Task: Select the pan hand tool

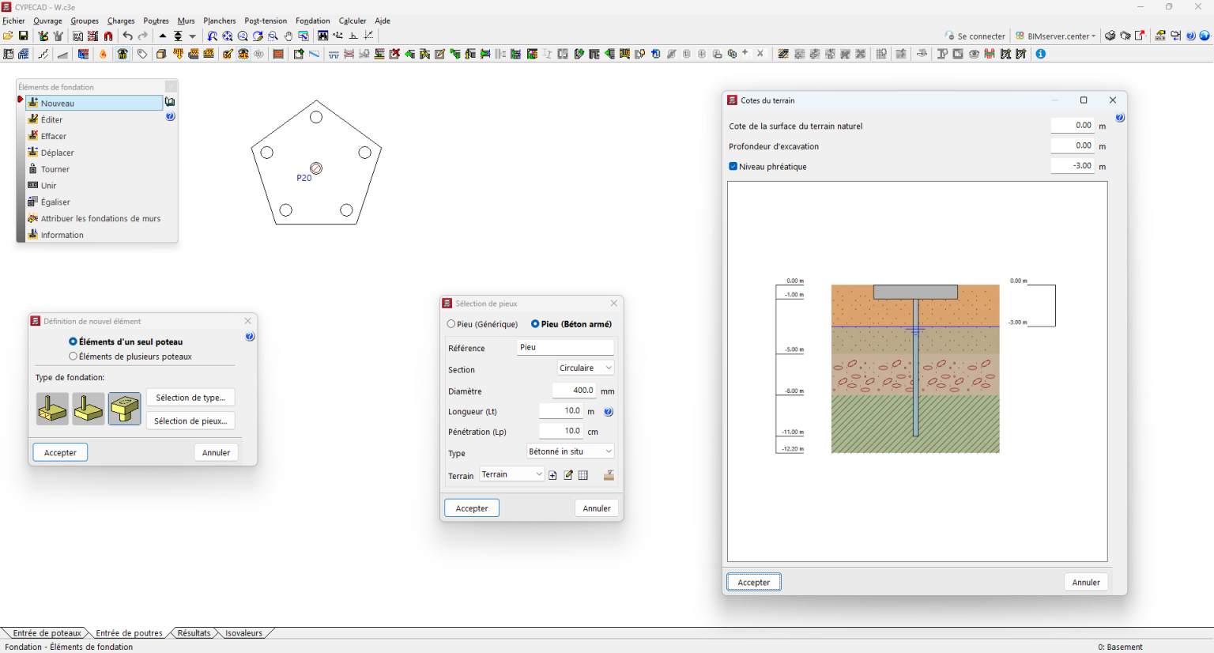Action: (x=288, y=36)
